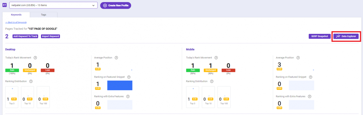Image resolution: width=363 pixels, height=115 pixels.
Task: Select the Keywords tab
Action: 16,15
